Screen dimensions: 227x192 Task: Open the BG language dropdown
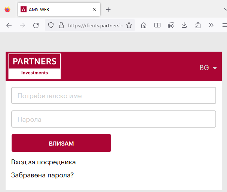208,68
